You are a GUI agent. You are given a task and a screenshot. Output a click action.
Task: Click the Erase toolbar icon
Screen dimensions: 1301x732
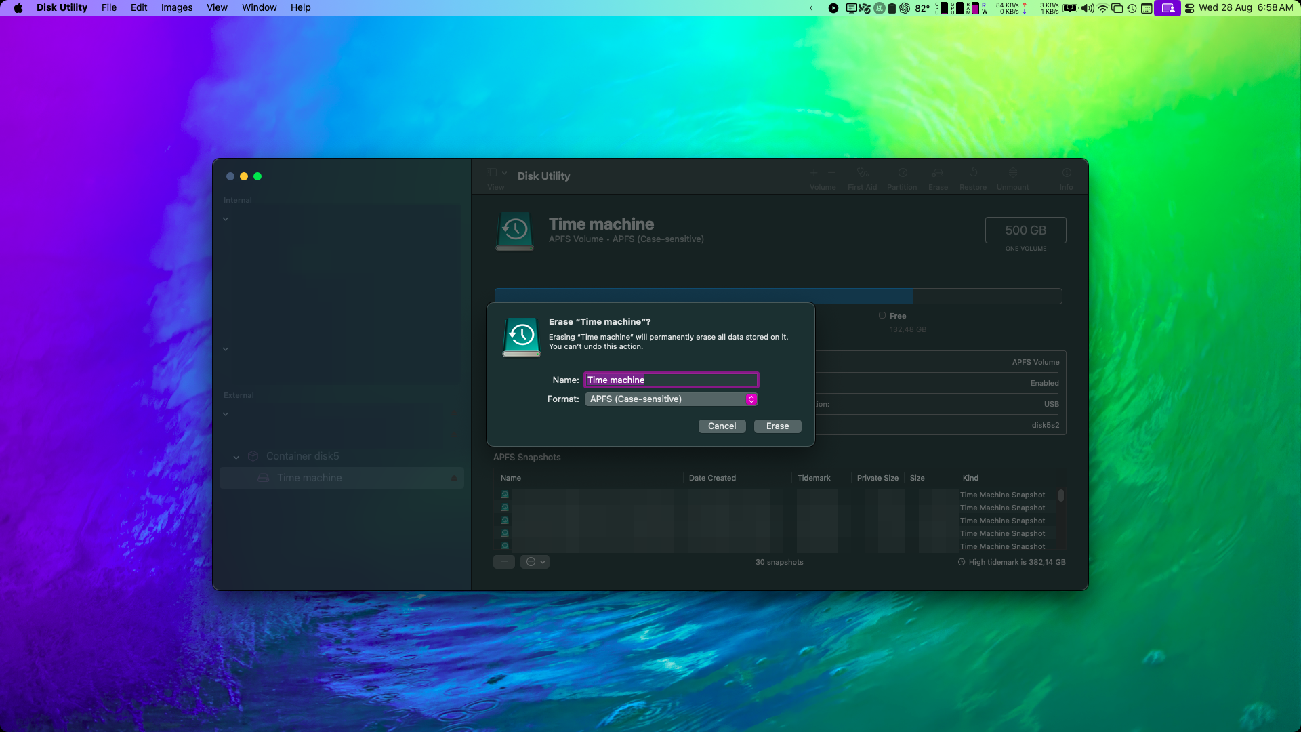click(938, 173)
